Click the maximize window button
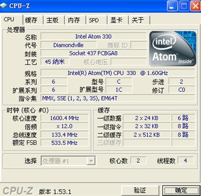Image resolution: width=201 pixels, height=196 pixels. [183, 6]
